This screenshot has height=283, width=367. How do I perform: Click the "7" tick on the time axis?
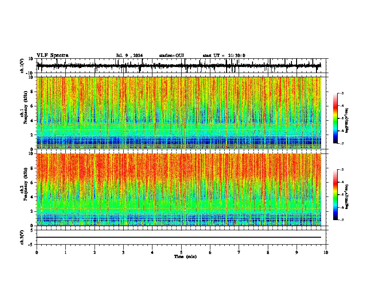point(239,252)
